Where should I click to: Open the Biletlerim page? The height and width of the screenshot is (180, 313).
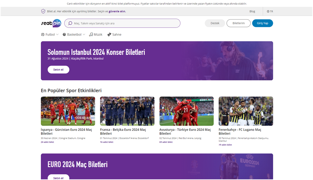coord(238,23)
